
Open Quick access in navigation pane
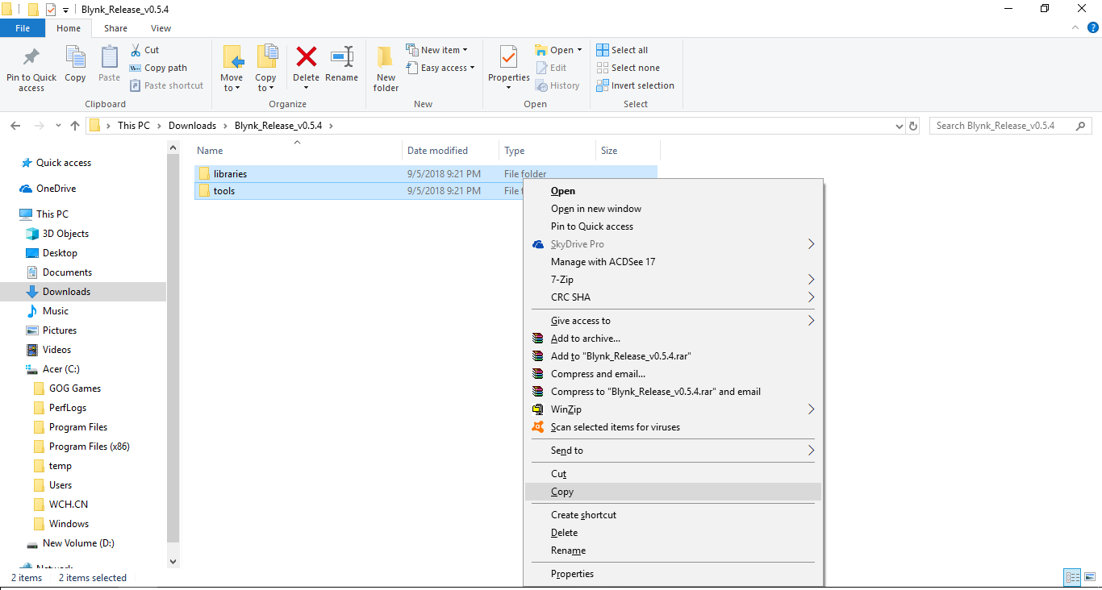[63, 163]
